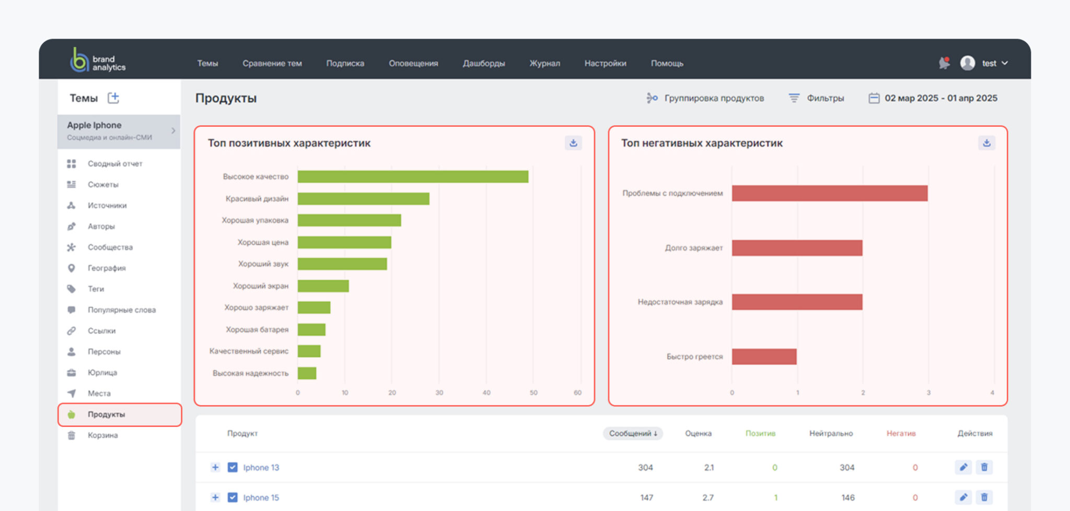The image size is (1070, 511).
Task: Open the Оповещения menu item
Action: [413, 63]
